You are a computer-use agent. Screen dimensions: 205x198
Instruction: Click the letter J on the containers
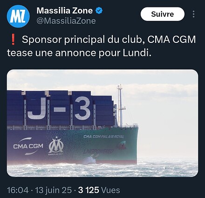(37, 108)
